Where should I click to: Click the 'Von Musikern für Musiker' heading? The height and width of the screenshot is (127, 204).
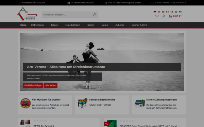point(46,100)
